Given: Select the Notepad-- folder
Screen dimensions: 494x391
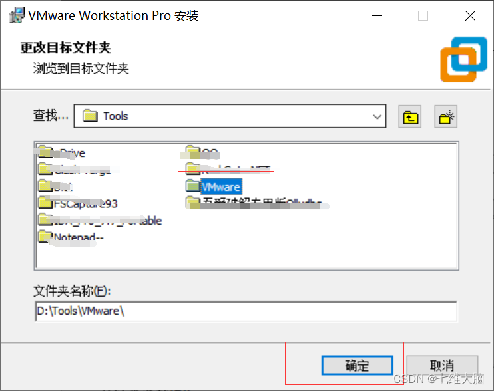Looking at the screenshot, I should pos(71,237).
